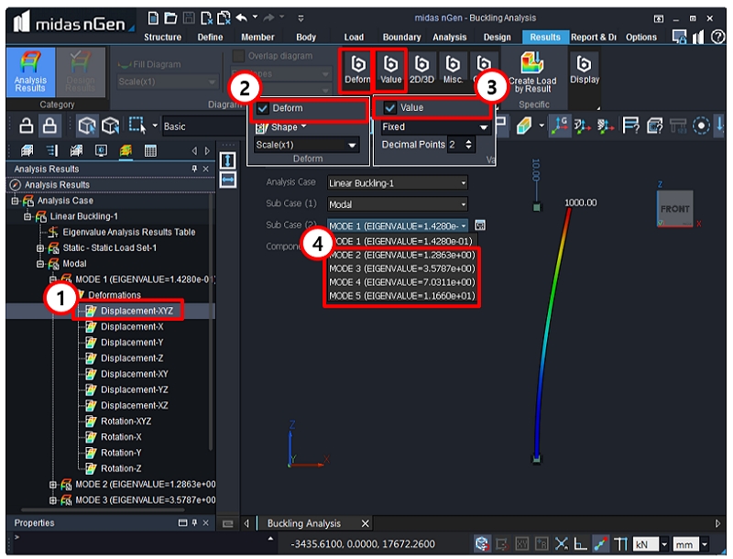Click the locked padlock icon

tap(49, 126)
